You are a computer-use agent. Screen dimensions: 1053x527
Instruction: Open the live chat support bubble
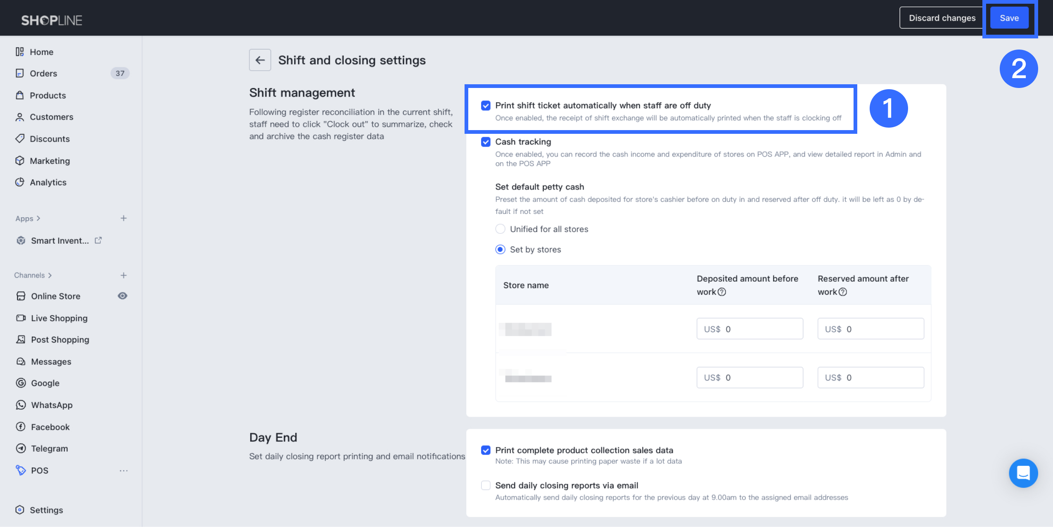click(x=1023, y=473)
